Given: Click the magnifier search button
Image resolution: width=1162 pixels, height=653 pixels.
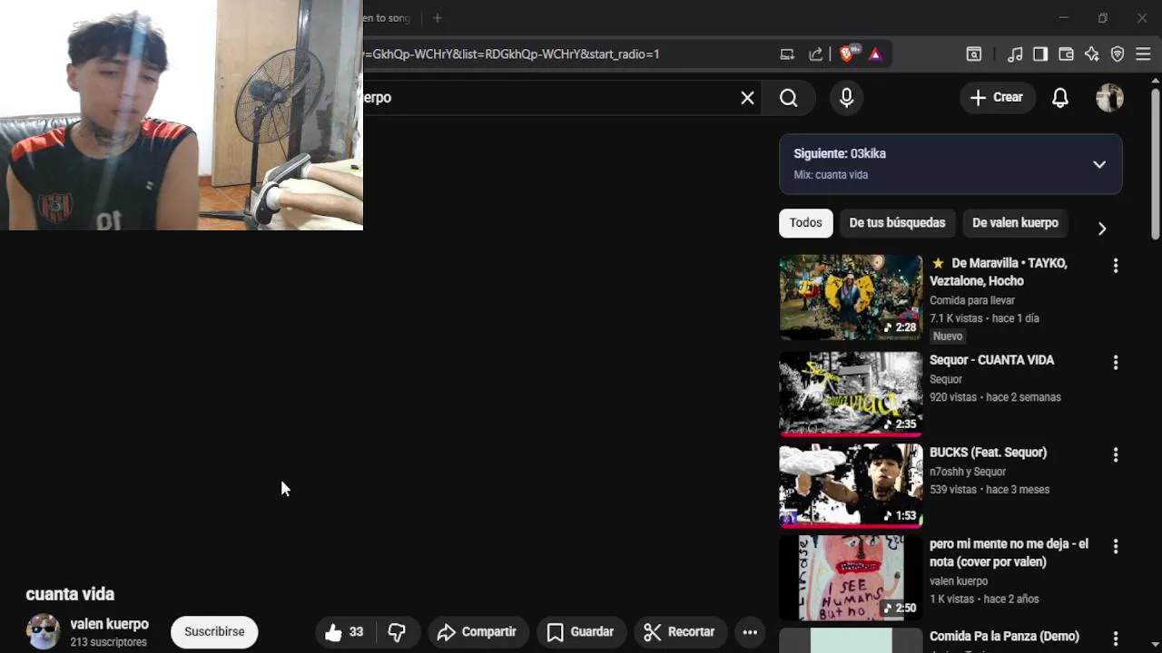Looking at the screenshot, I should pyautogui.click(x=789, y=98).
